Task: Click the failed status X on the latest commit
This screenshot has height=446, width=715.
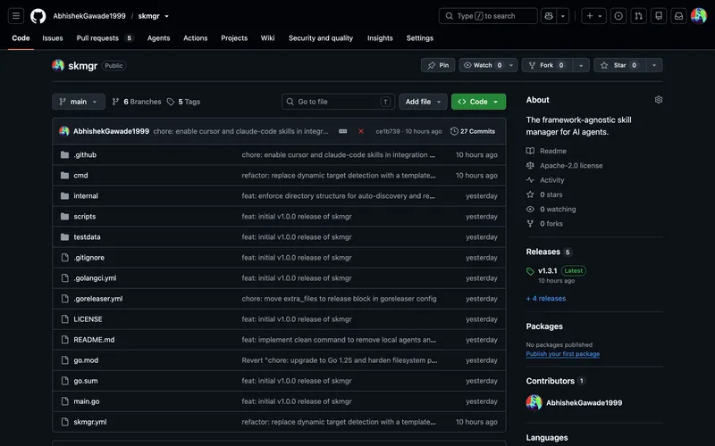Action: click(361, 131)
